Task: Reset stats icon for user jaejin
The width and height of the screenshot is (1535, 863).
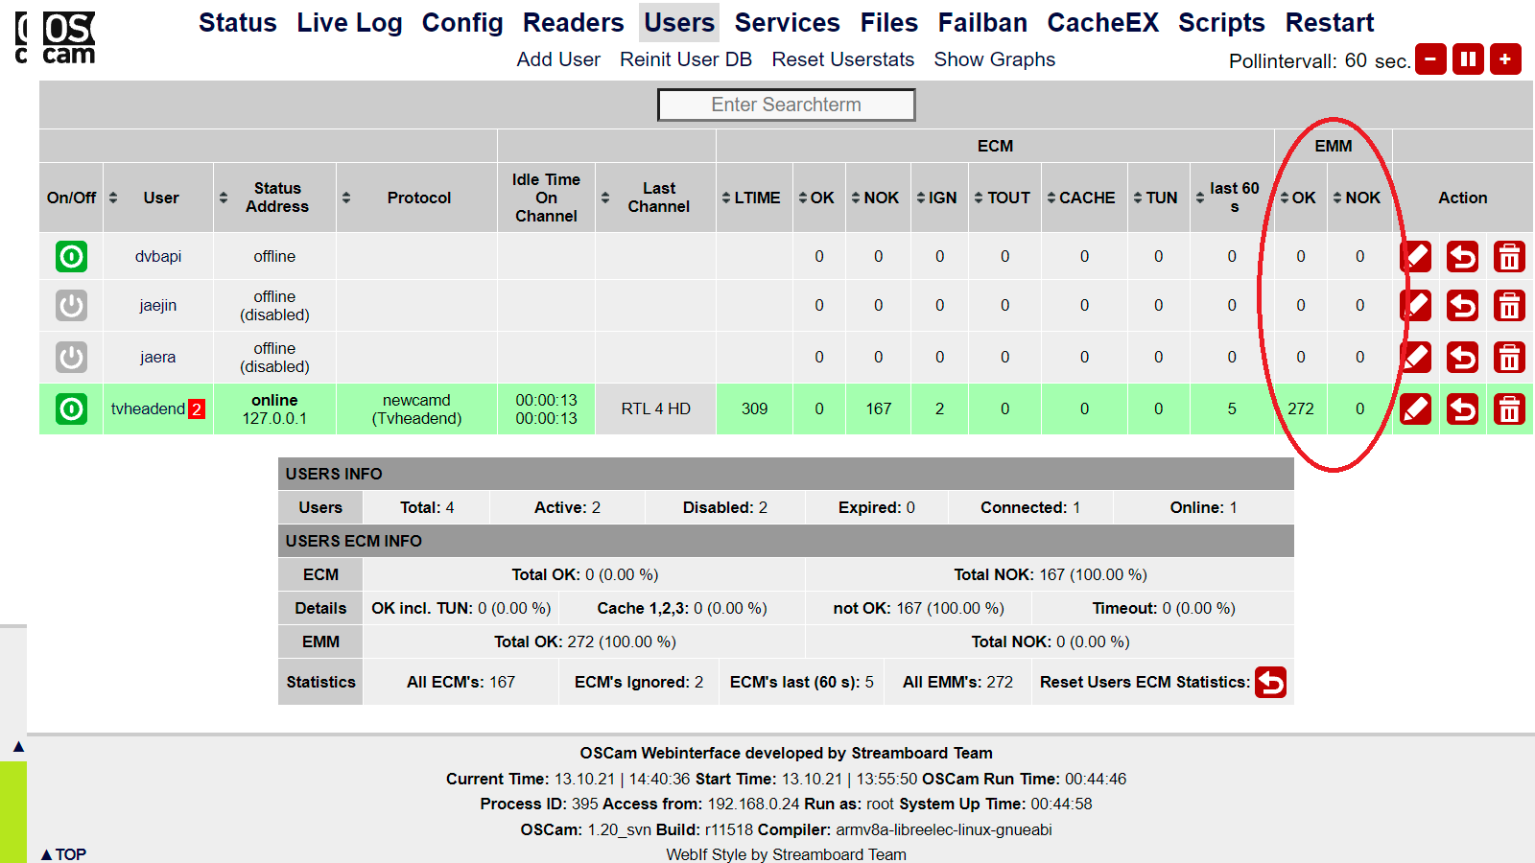Action: click(1462, 306)
